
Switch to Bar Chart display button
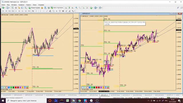pyautogui.click(x=66, y=8)
